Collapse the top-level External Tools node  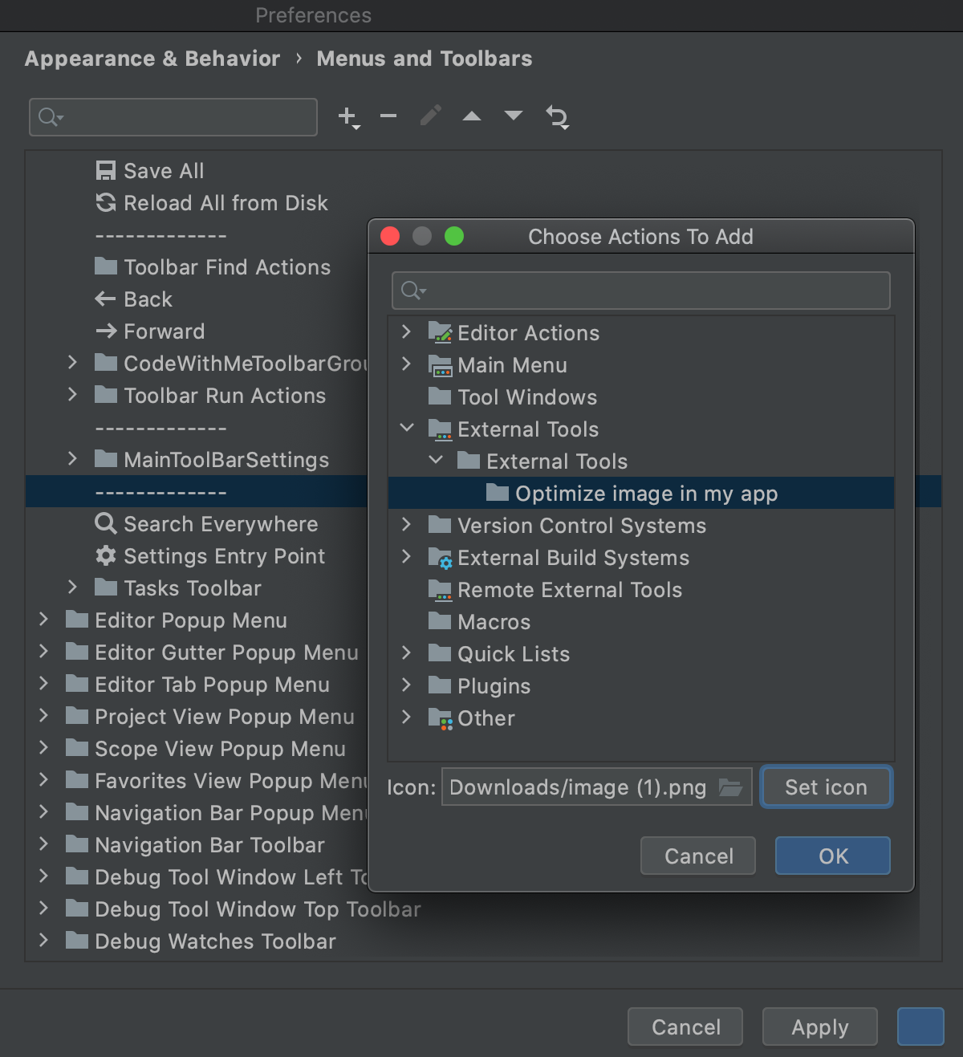[x=407, y=429]
